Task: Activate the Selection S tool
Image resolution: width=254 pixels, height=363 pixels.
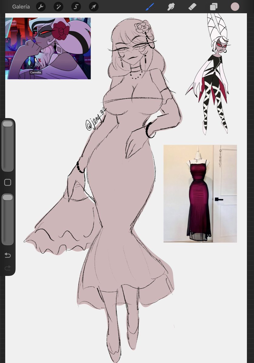Action: [76, 7]
